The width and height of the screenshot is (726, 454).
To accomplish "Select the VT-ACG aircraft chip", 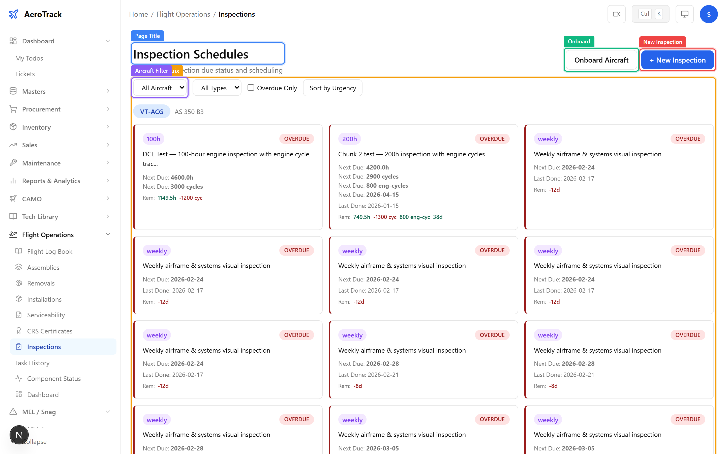I will 152,112.
